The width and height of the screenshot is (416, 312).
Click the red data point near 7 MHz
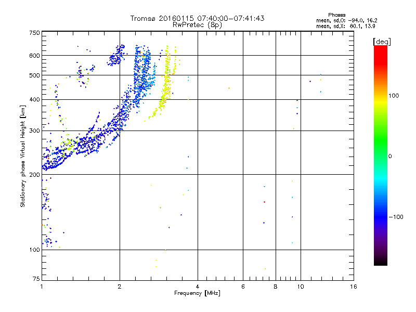pyautogui.click(x=264, y=202)
